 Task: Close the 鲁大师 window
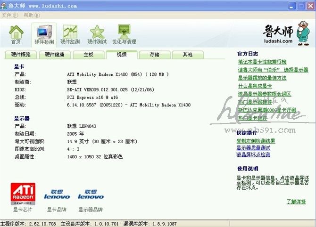(311, 6)
